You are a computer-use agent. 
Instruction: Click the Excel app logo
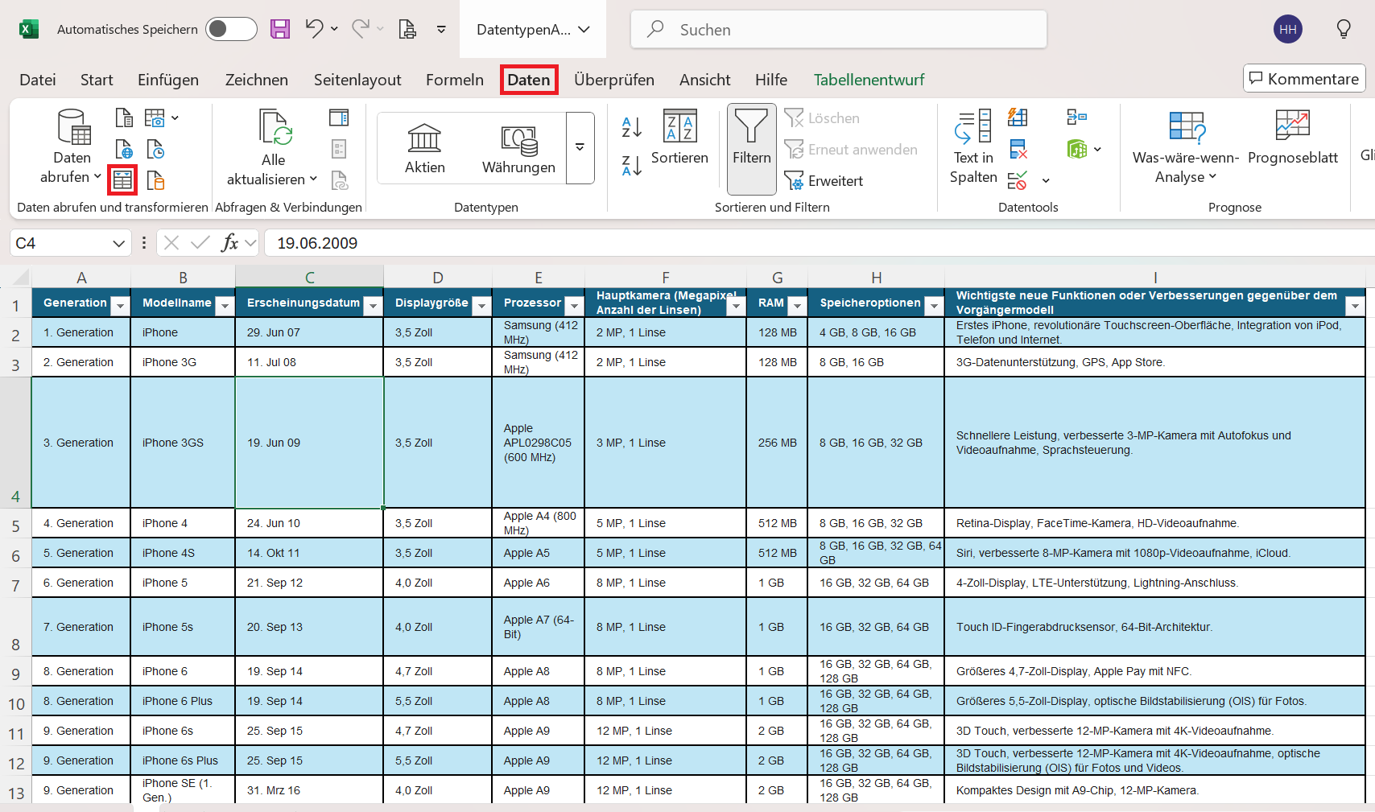tap(28, 30)
